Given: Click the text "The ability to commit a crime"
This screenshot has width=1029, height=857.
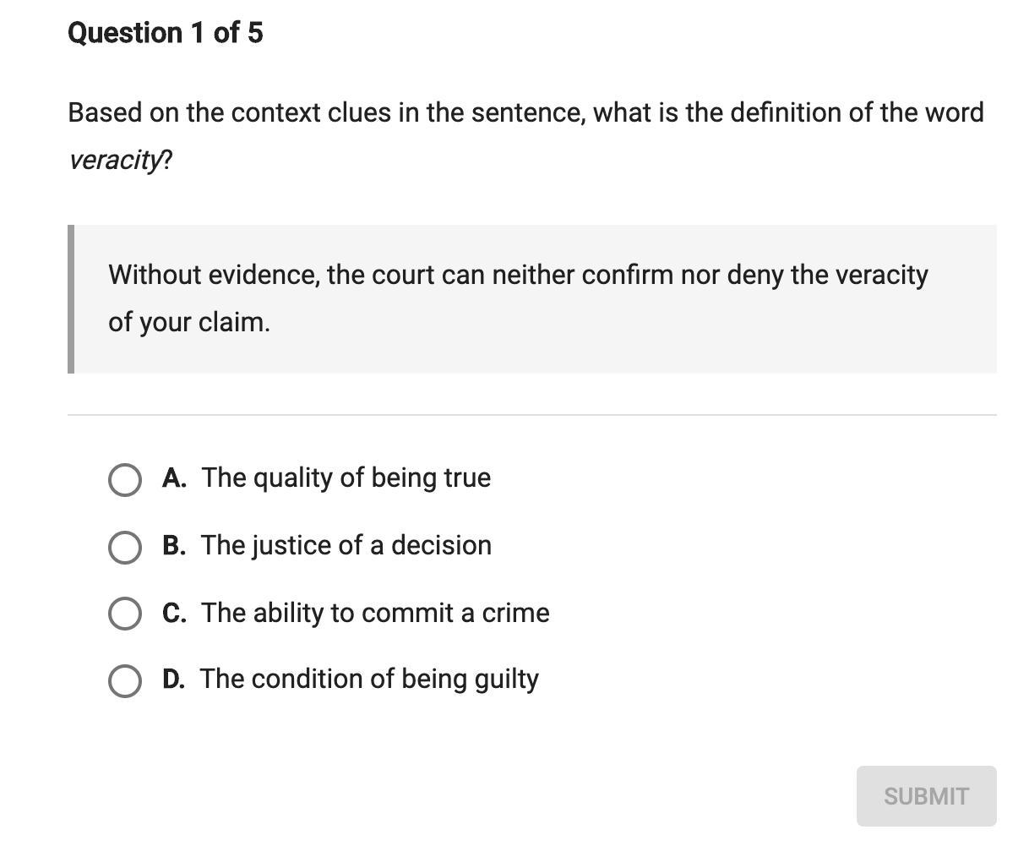Looking at the screenshot, I should 375,613.
